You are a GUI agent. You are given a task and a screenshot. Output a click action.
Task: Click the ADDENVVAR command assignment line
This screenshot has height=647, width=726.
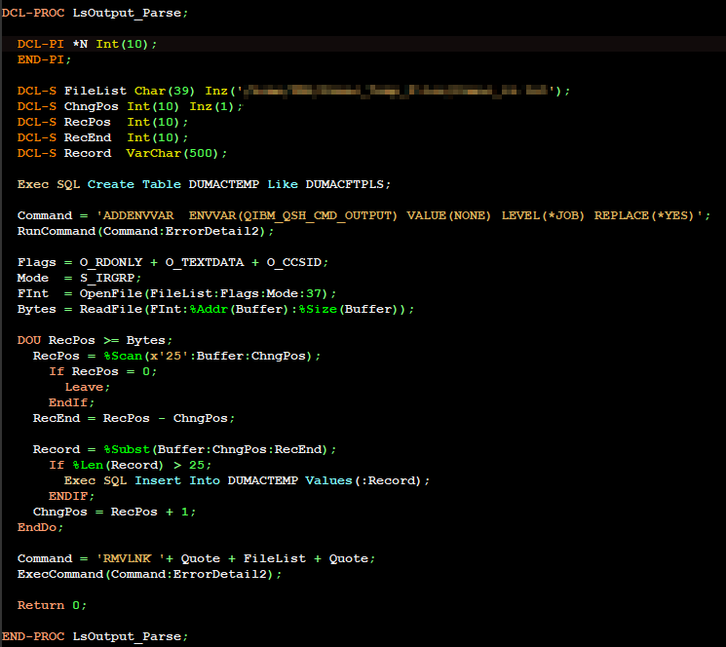(363, 215)
